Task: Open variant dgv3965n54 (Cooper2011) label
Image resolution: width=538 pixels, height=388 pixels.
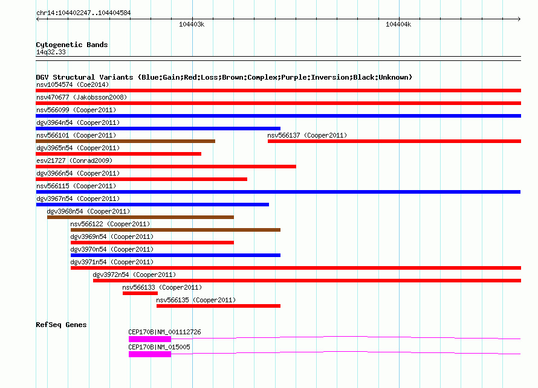Action: click(x=78, y=148)
